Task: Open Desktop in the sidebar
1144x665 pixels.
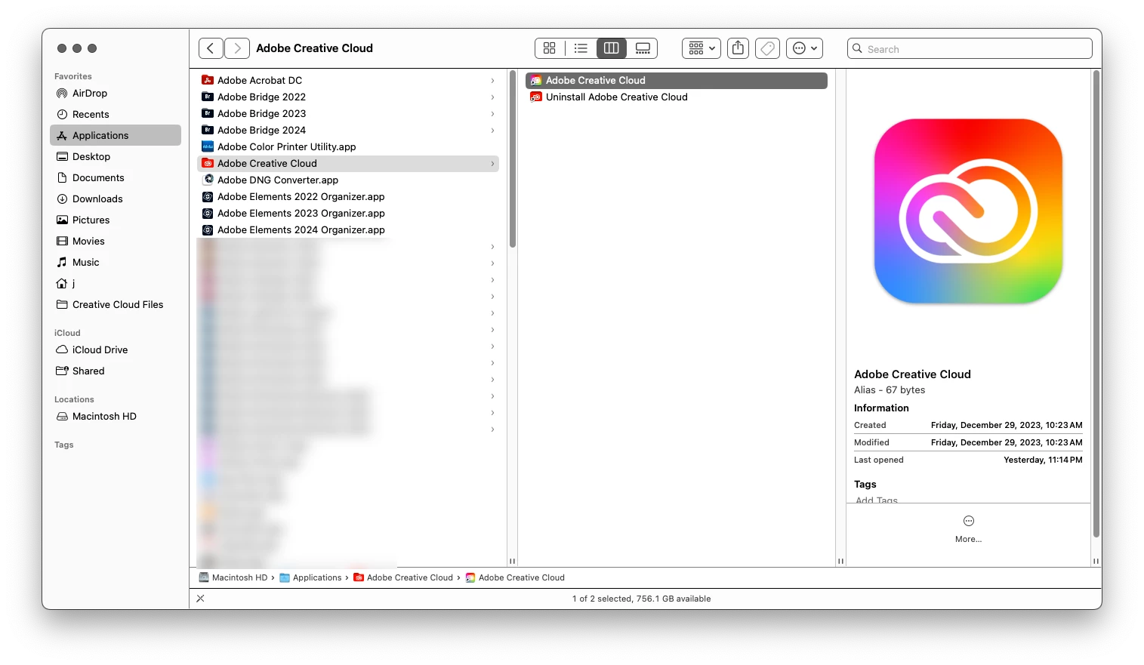Action: pyautogui.click(x=116, y=157)
